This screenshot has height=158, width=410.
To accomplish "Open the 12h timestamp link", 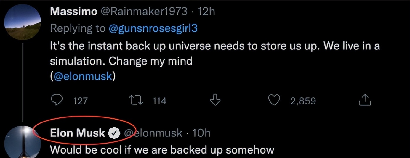I will (x=206, y=11).
